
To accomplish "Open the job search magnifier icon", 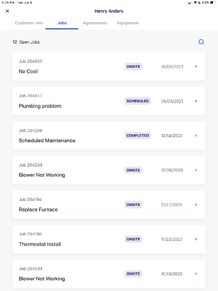I will click(201, 42).
